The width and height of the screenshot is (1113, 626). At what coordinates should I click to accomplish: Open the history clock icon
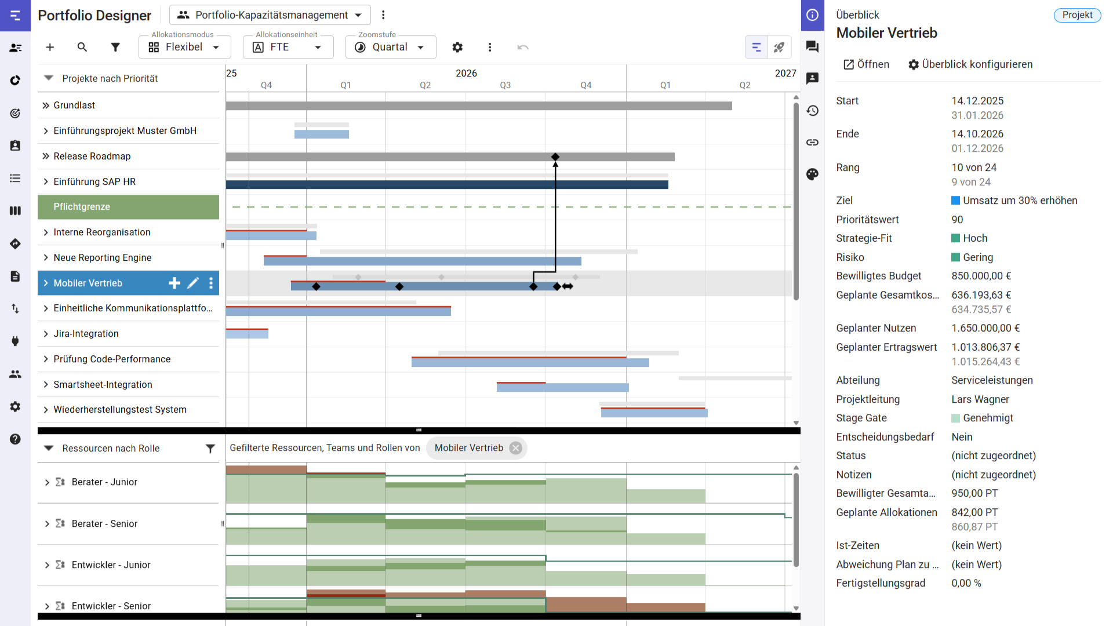pos(812,110)
